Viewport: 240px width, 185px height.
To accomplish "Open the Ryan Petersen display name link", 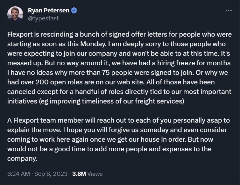I will (x=49, y=11).
